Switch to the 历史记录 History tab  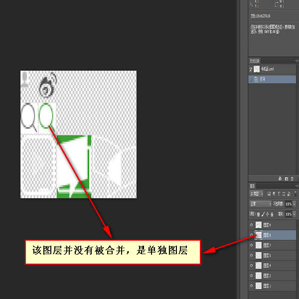pos(255,61)
